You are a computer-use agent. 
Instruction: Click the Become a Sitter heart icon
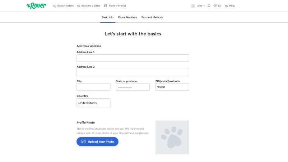tap(79, 6)
